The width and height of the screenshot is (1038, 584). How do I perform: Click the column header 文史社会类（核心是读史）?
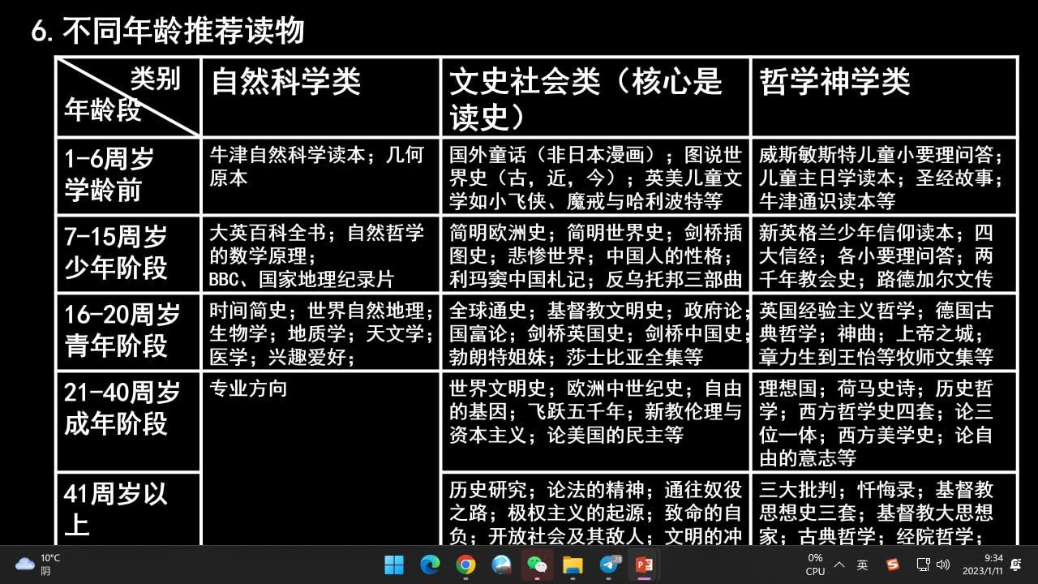pyautogui.click(x=596, y=97)
